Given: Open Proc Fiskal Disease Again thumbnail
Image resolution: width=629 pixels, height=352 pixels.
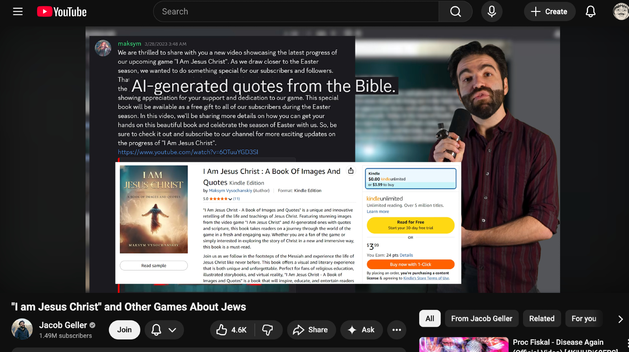Looking at the screenshot, I should click(464, 345).
